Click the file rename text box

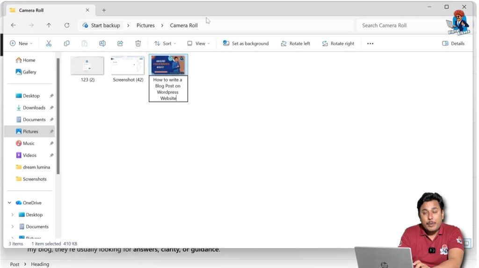tap(168, 89)
